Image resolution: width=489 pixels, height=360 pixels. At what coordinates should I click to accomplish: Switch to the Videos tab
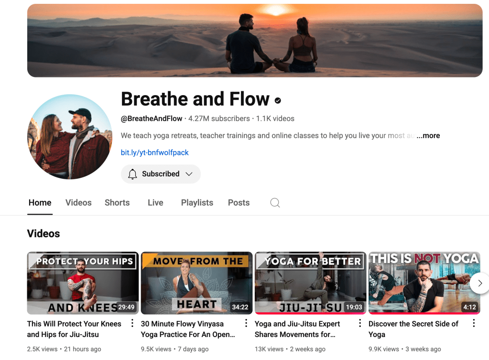pyautogui.click(x=78, y=203)
